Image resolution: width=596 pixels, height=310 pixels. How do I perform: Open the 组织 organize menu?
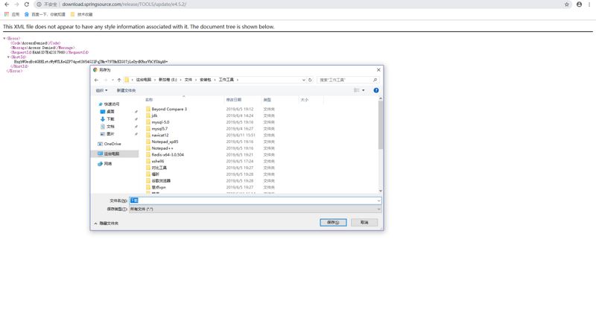[101, 90]
